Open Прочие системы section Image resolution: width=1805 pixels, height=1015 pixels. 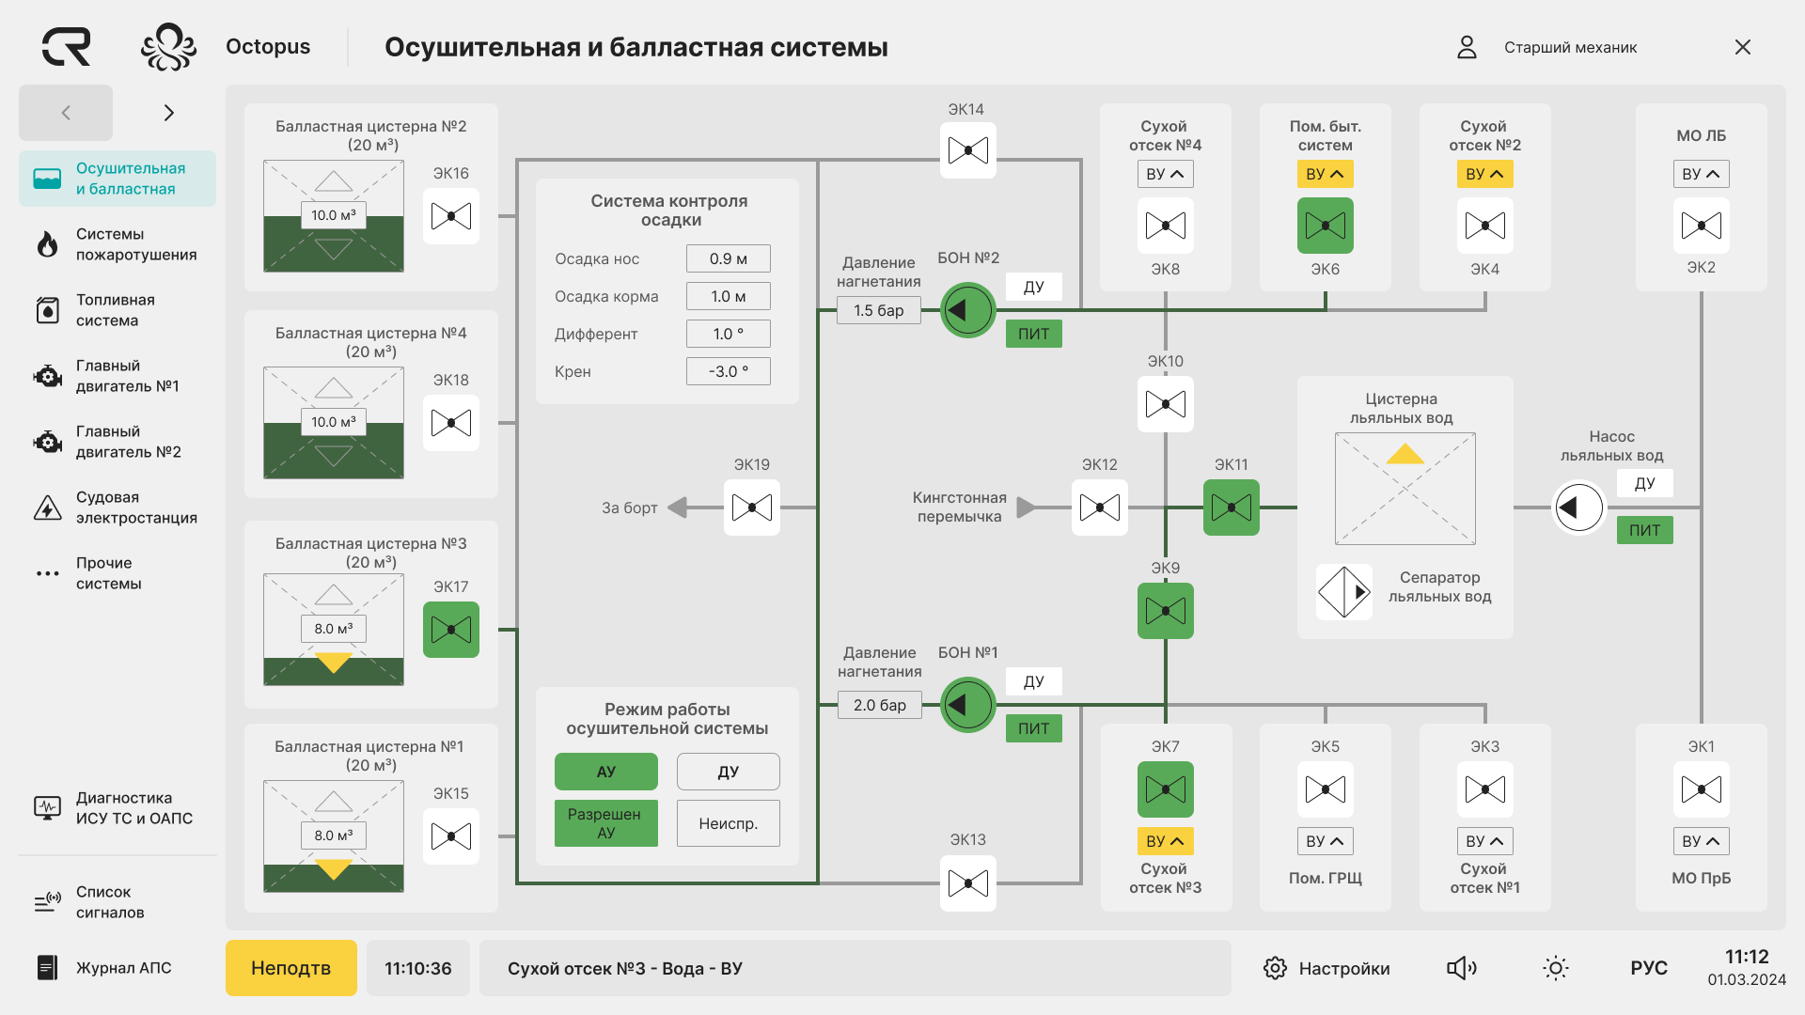click(118, 573)
